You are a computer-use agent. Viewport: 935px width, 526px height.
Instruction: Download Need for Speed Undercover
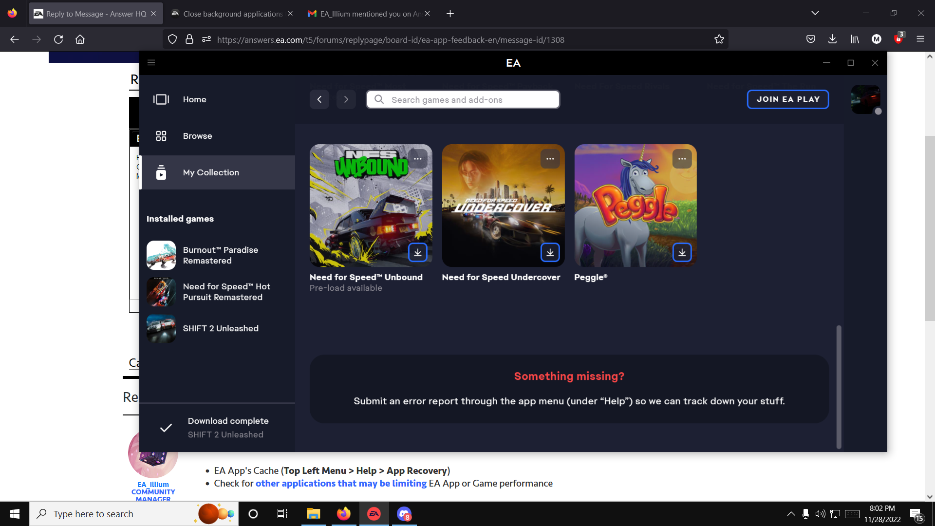(550, 252)
